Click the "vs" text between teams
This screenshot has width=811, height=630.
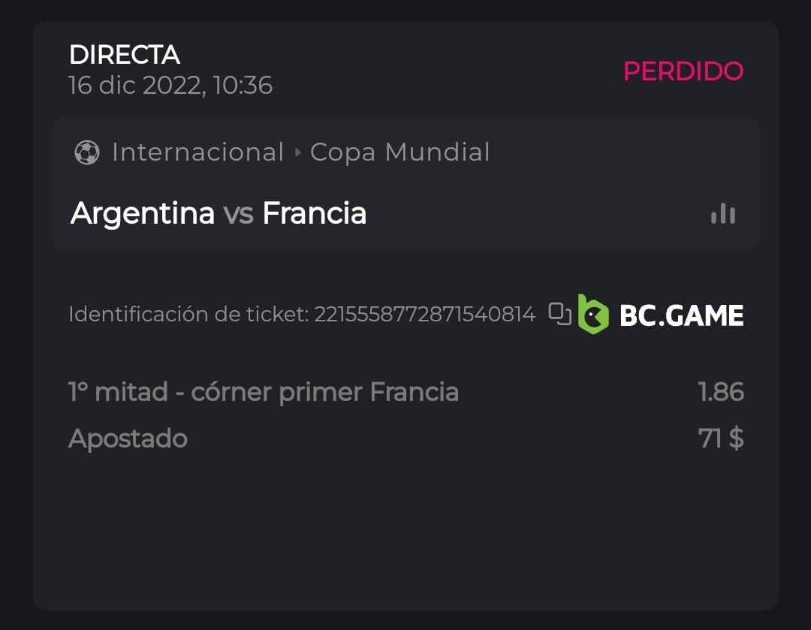pos(238,214)
